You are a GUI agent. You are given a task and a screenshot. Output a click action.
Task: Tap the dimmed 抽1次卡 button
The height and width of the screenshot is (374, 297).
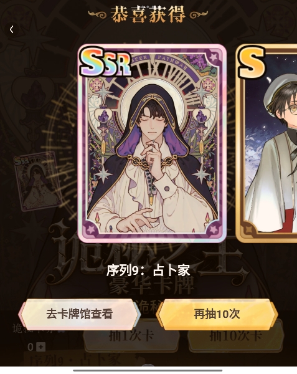pos(131,336)
